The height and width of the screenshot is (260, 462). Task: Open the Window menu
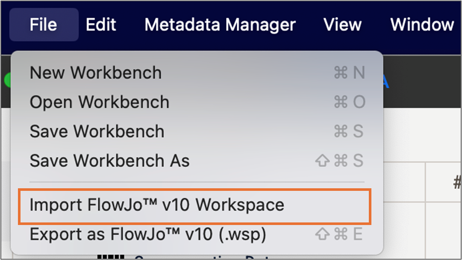[421, 25]
